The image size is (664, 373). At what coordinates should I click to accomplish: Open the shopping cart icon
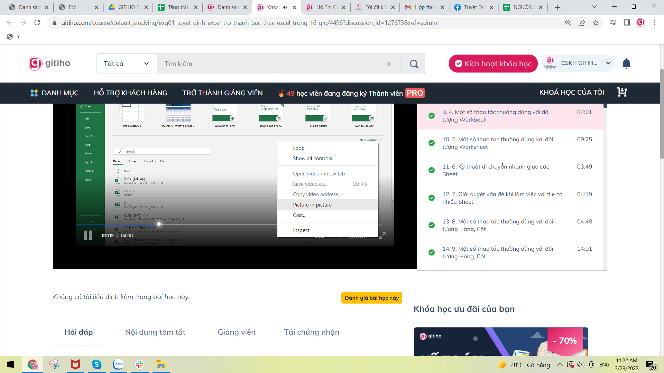click(x=622, y=92)
